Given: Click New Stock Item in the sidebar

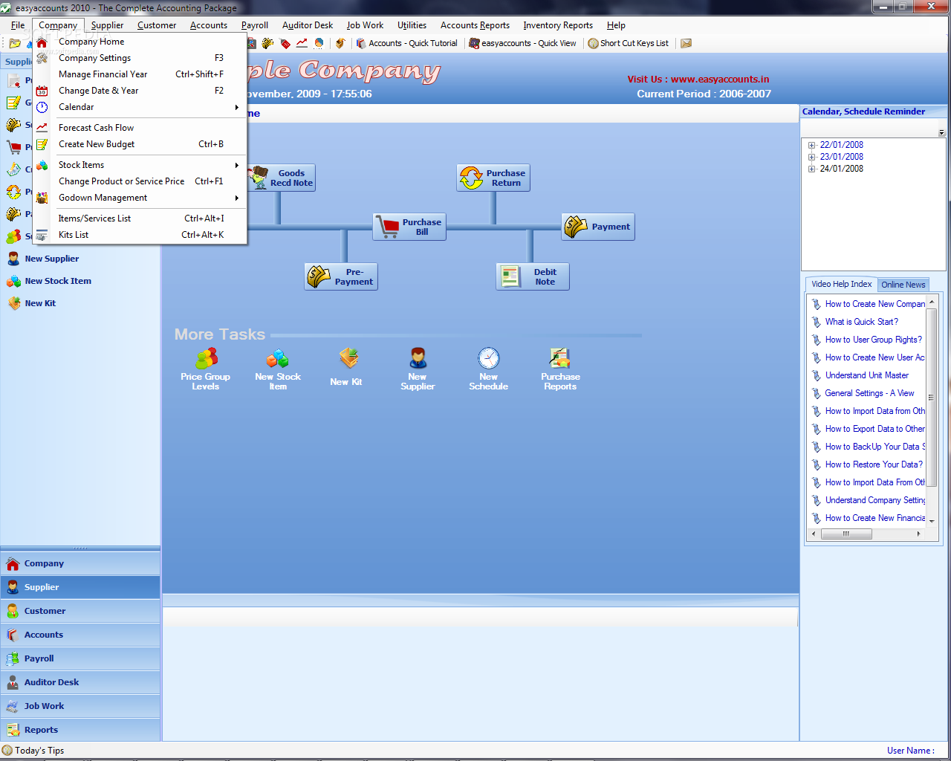Looking at the screenshot, I should (49, 281).
